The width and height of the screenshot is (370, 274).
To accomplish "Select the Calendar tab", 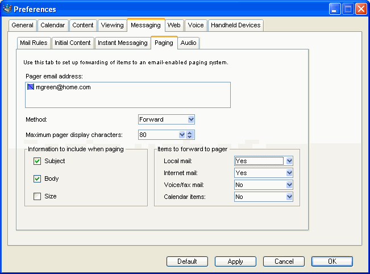I will pos(53,25).
